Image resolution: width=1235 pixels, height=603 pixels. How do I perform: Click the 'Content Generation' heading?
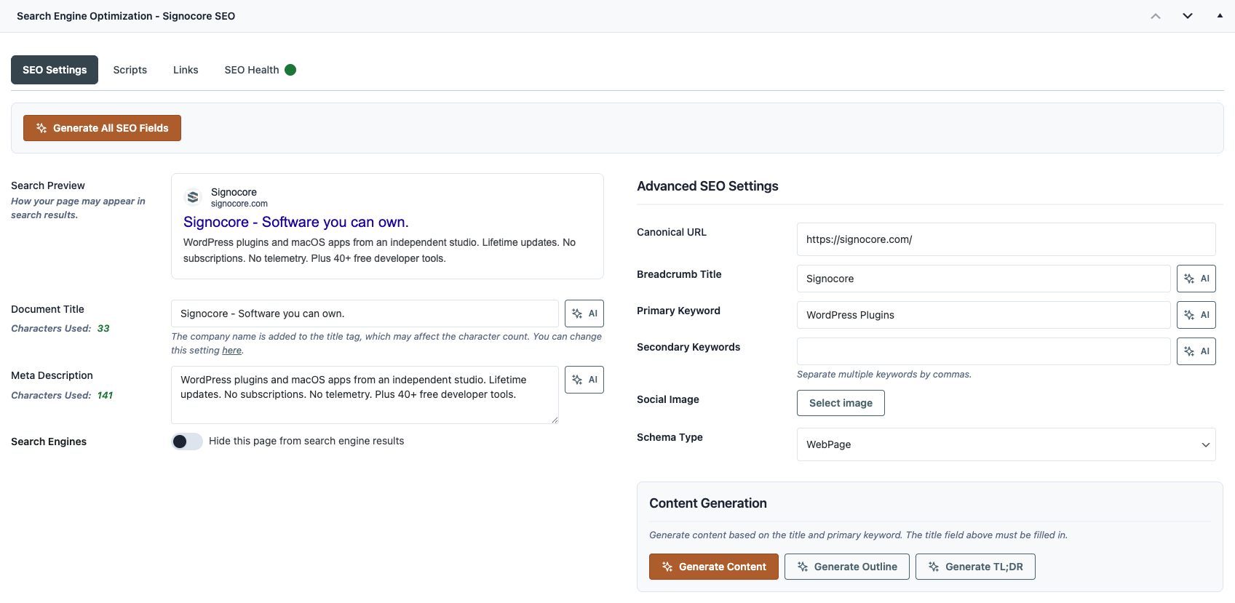[708, 503]
